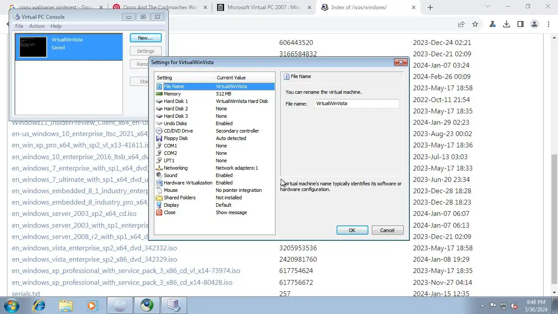Click New... button in Virtual PC Console

click(146, 38)
